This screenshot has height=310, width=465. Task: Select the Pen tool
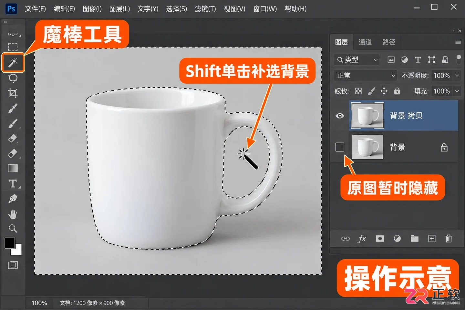[x=13, y=199]
